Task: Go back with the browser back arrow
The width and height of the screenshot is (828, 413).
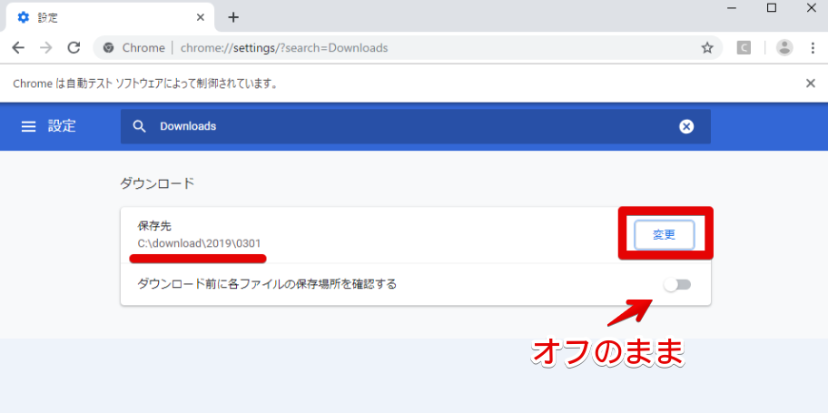Action: pos(18,48)
